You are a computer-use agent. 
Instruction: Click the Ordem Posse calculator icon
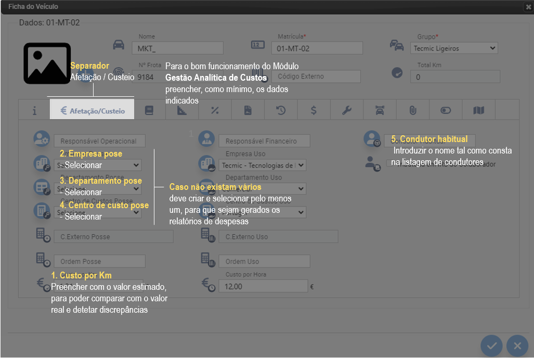[x=43, y=260]
